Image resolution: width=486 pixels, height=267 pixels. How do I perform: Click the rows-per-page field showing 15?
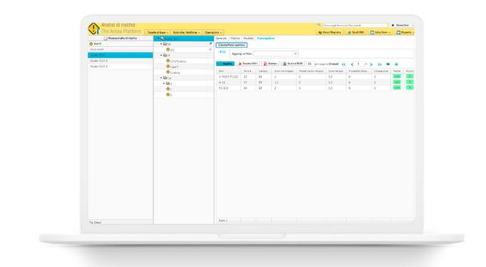pos(310,64)
